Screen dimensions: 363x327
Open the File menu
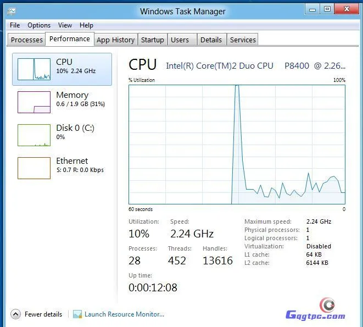click(15, 25)
